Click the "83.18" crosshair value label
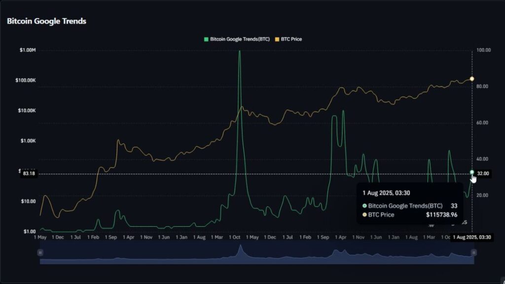 click(x=29, y=174)
